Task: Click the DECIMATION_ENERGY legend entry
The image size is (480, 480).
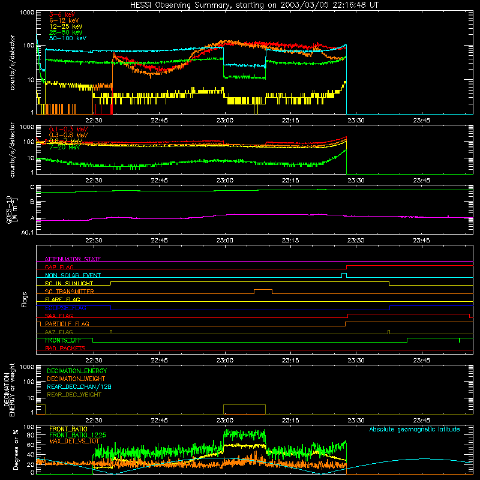Action: pos(77,371)
